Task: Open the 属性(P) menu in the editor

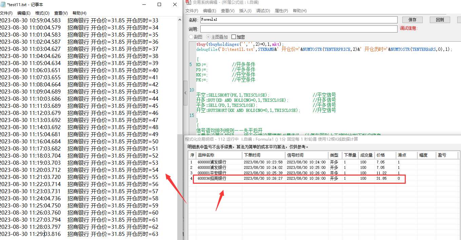Action: click(x=281, y=11)
